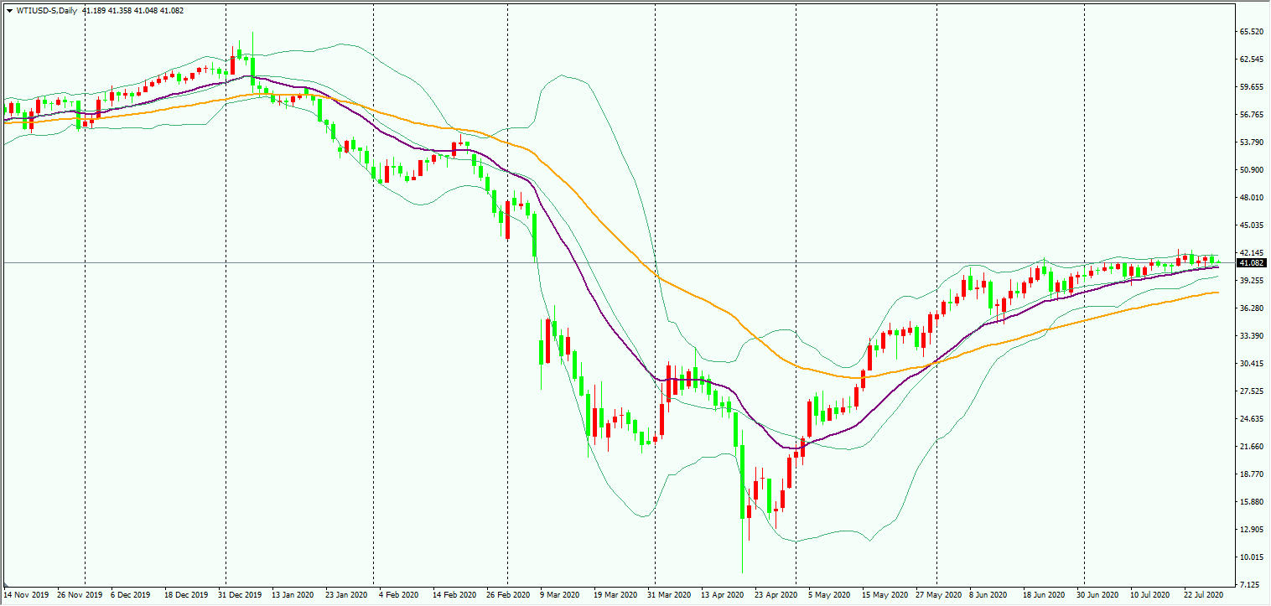Click the 8 Jun 2020 date label
The image size is (1271, 606).
pyautogui.click(x=989, y=595)
